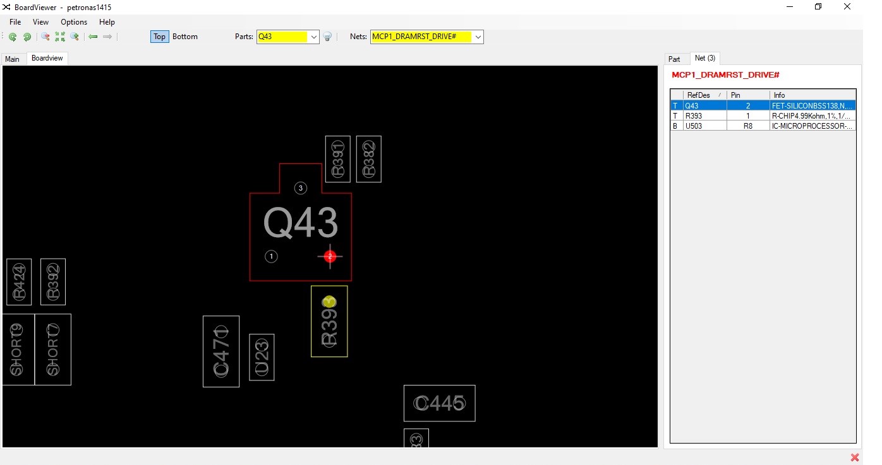Click the yellow pin of R393
The width and height of the screenshot is (882, 465).
click(x=329, y=302)
